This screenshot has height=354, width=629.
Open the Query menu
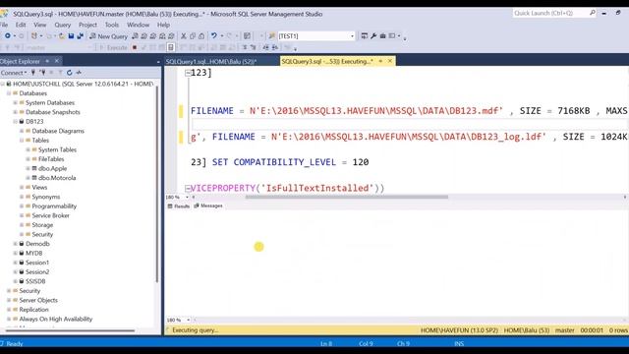click(x=63, y=25)
